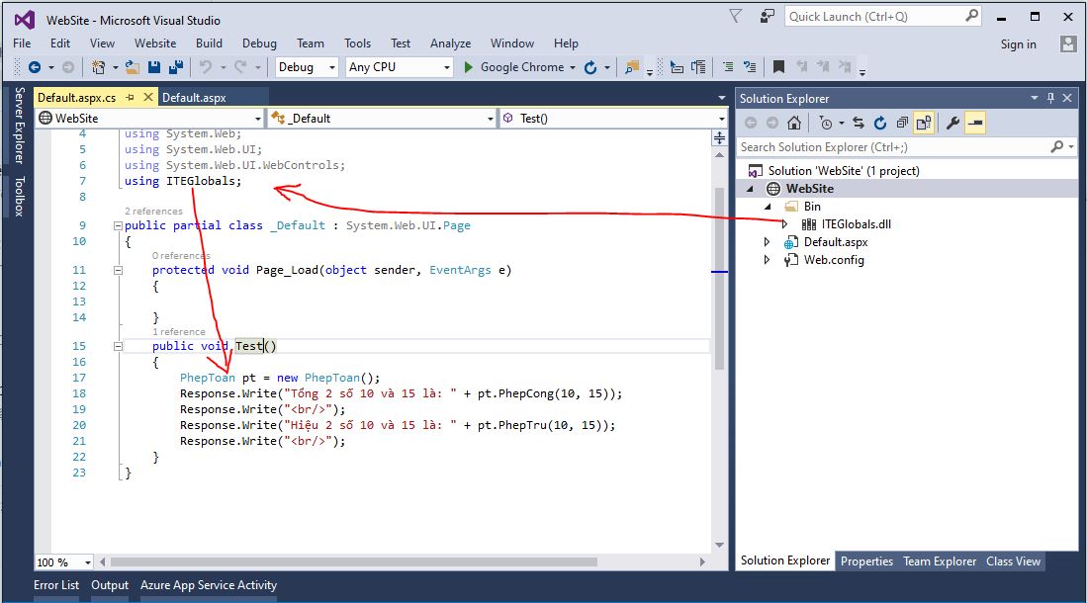Image resolution: width=1087 pixels, height=603 pixels.
Task: Open the Any CPU platform dropdown
Action: click(400, 67)
